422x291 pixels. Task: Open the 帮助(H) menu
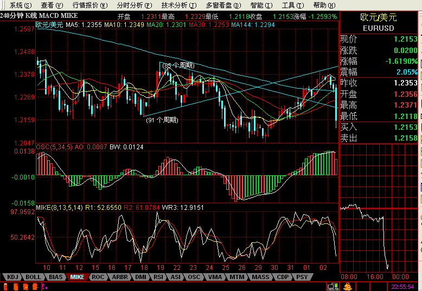point(324,5)
